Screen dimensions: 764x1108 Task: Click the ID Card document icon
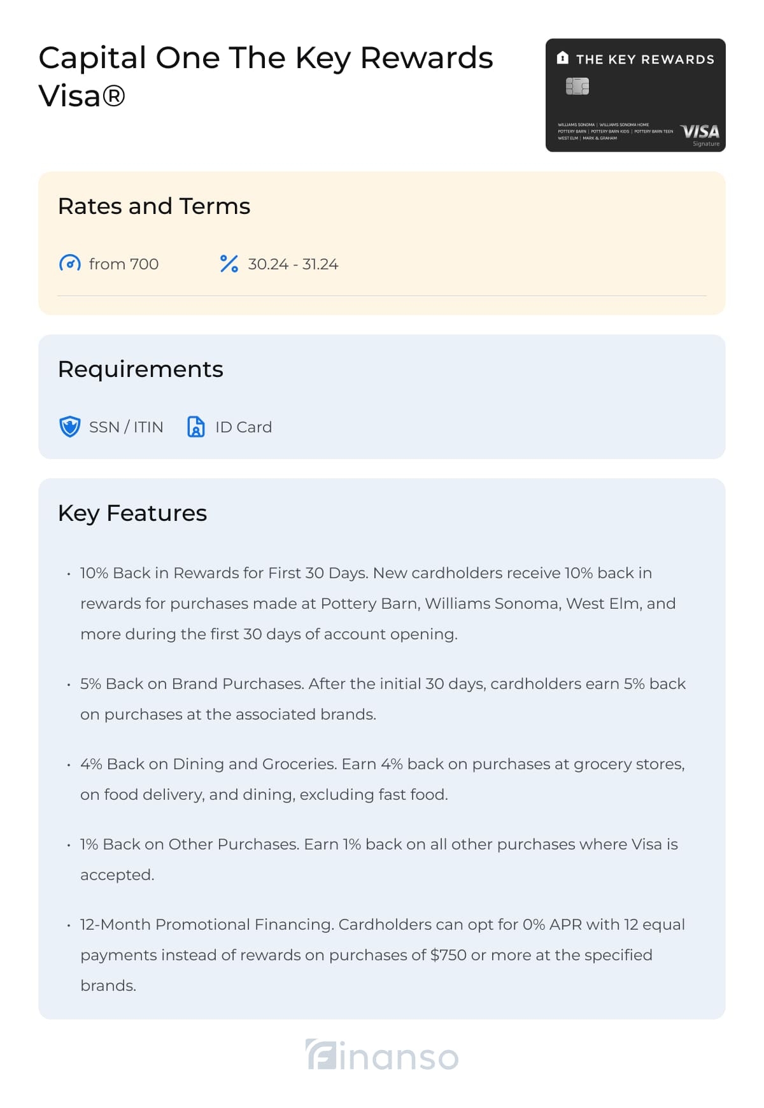tap(195, 427)
